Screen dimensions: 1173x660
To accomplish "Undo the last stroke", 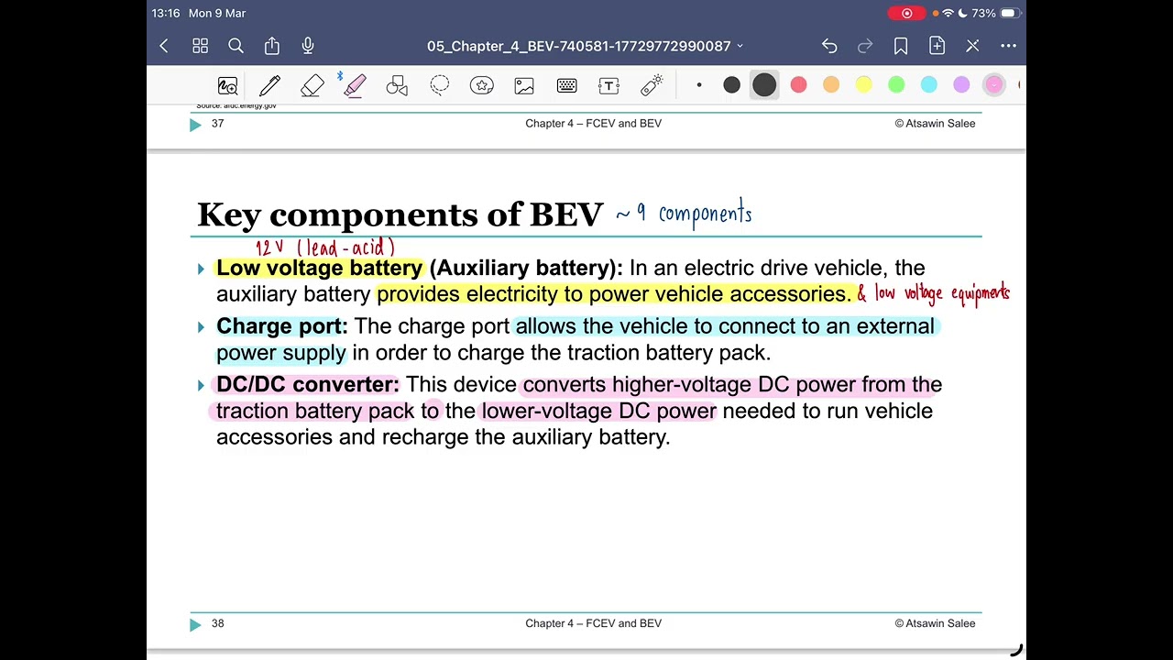I will [829, 46].
